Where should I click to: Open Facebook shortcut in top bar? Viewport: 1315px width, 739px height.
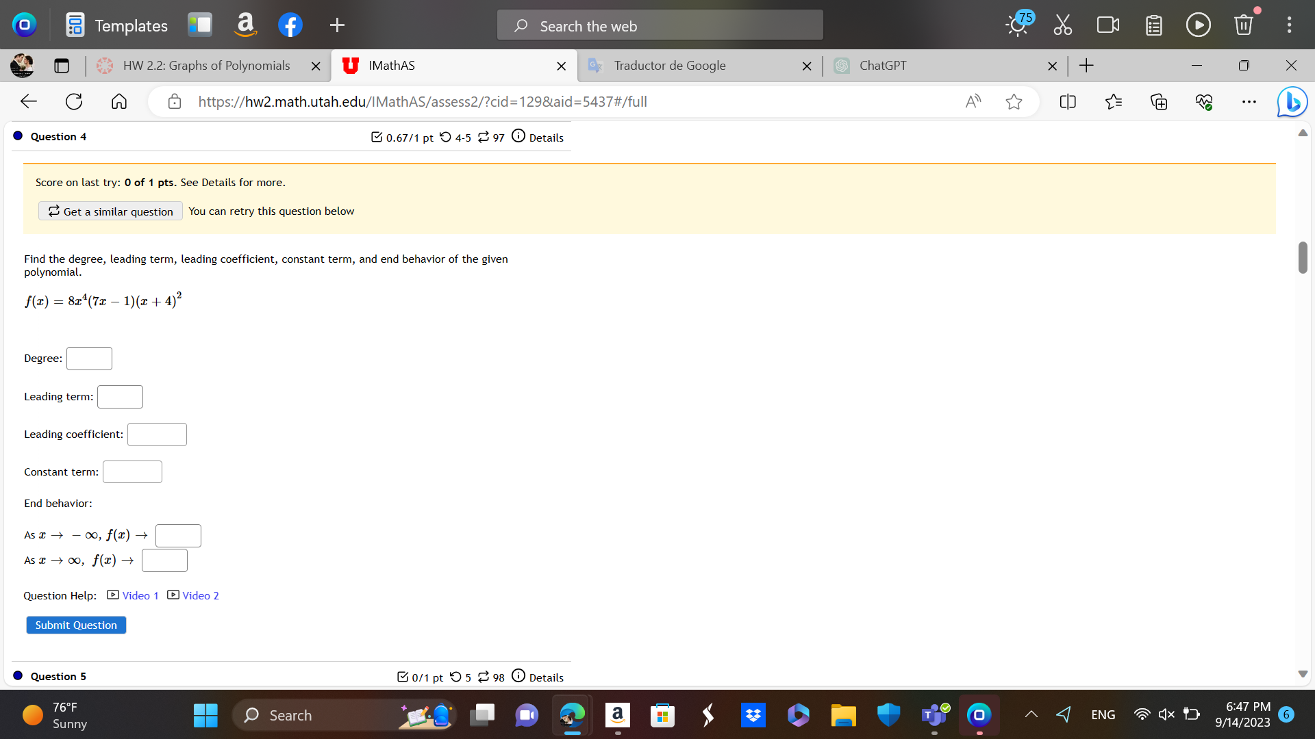click(290, 25)
